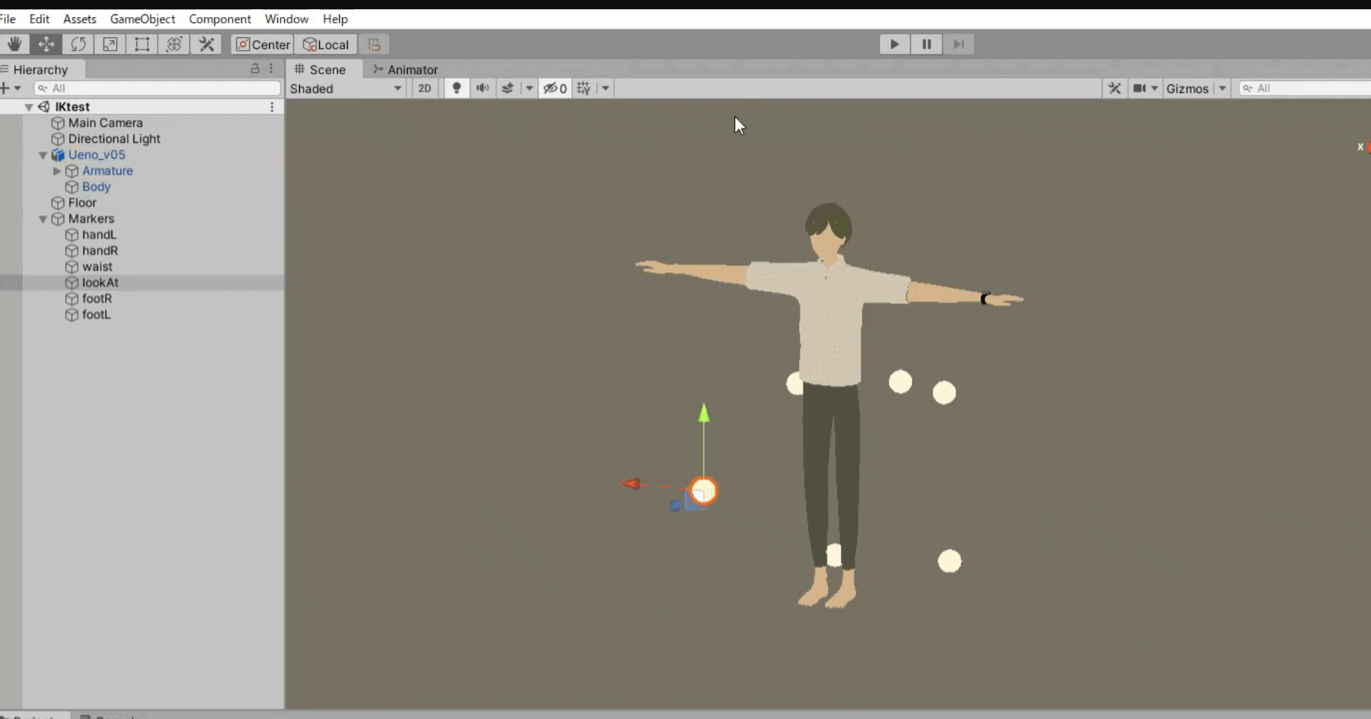Toggle grid snapping in main toolbar

(x=374, y=44)
